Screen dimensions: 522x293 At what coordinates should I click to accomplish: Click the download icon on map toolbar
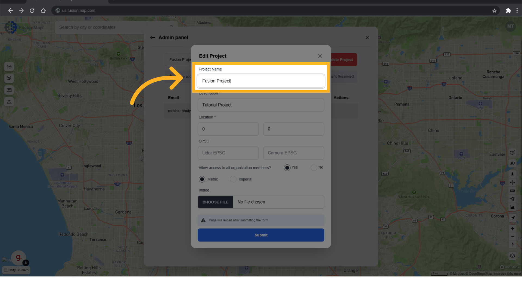[512, 174]
